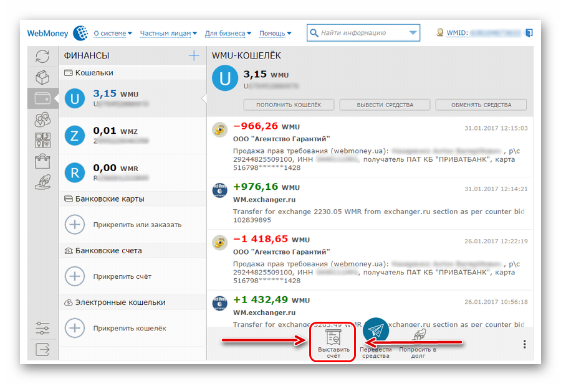This screenshot has width=561, height=384.
Task: Select the 0,01 WMZ wallet
Action: pyautogui.click(x=133, y=136)
